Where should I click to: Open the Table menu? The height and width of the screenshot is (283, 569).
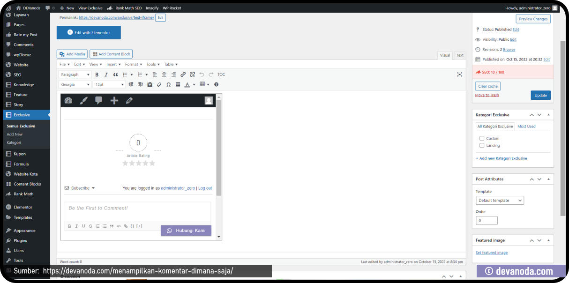click(x=171, y=64)
